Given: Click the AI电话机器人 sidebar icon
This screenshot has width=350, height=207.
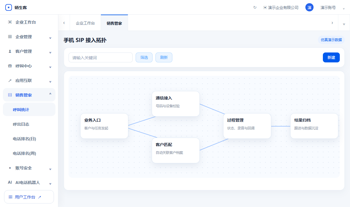Looking at the screenshot, I should click(10, 183).
